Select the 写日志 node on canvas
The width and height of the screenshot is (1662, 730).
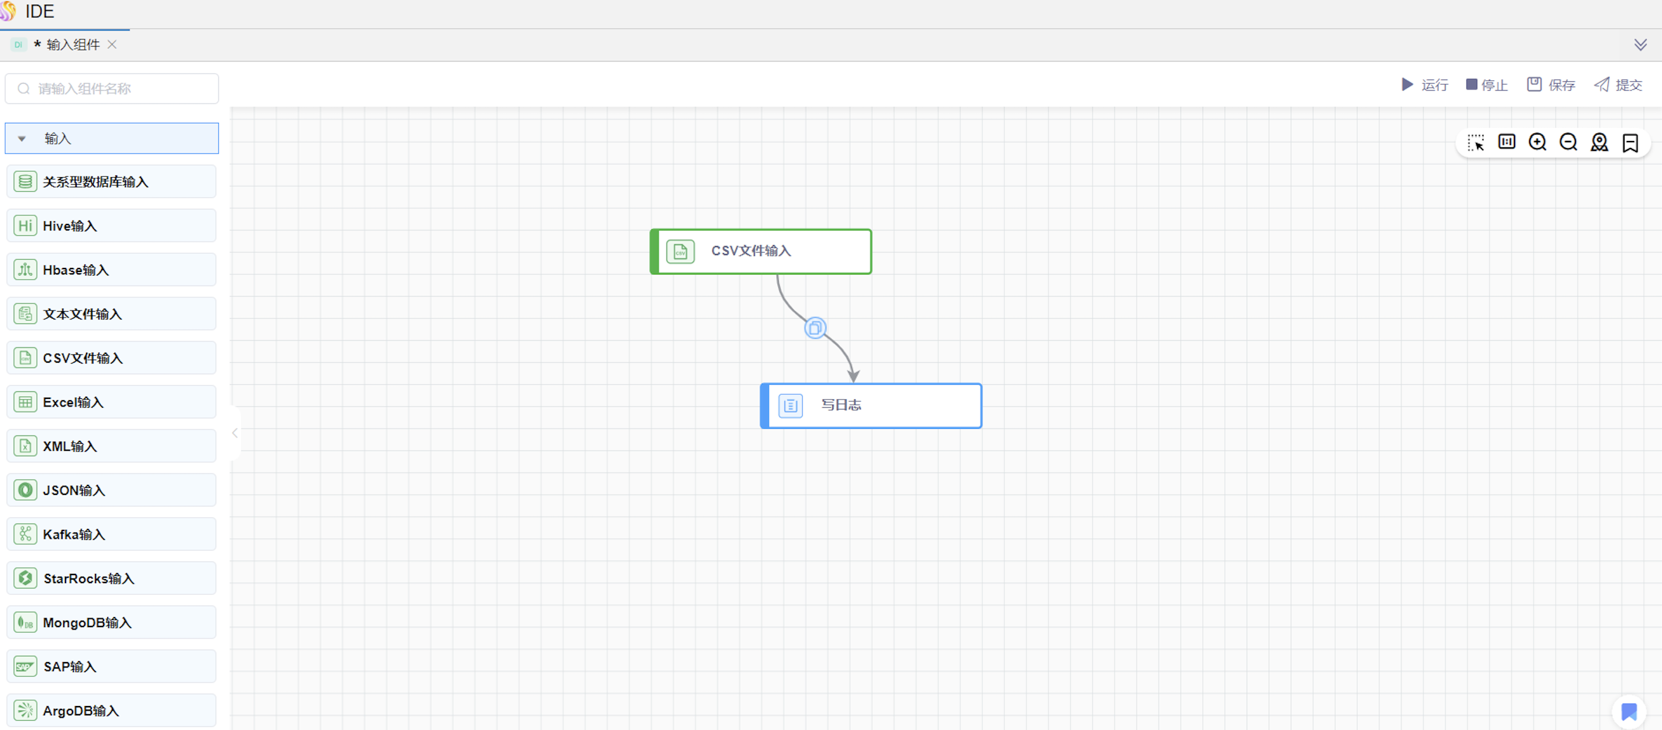[x=871, y=405]
